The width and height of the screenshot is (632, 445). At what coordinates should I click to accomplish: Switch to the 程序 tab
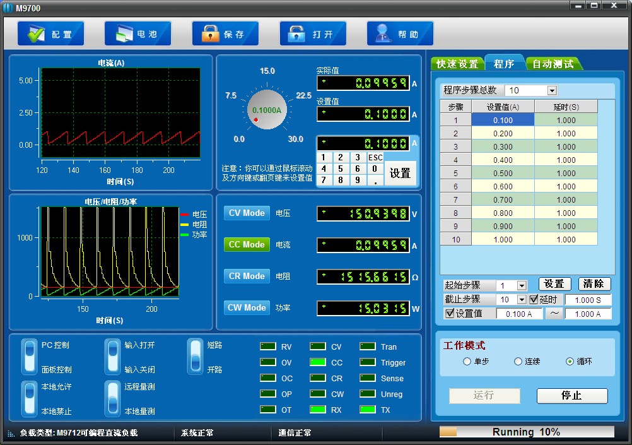pos(504,63)
